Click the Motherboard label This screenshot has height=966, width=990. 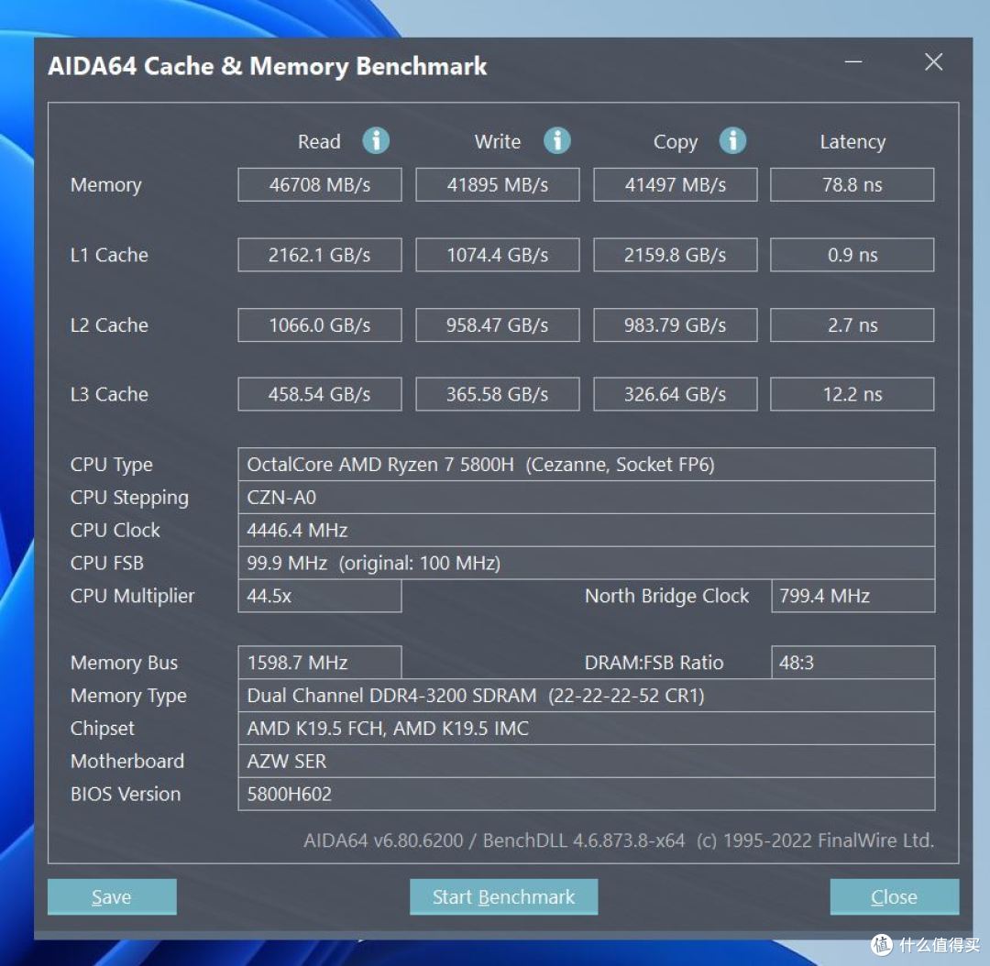coord(126,761)
